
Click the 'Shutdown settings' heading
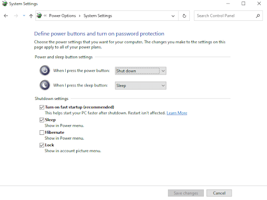tap(52, 98)
